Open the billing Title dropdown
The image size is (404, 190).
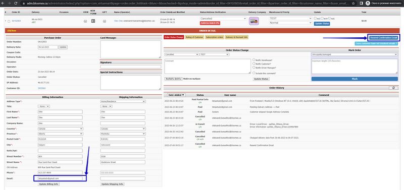44,106
